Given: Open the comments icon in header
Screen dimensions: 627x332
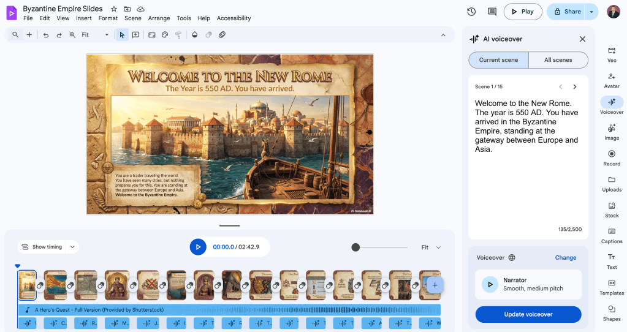Looking at the screenshot, I should (x=492, y=12).
